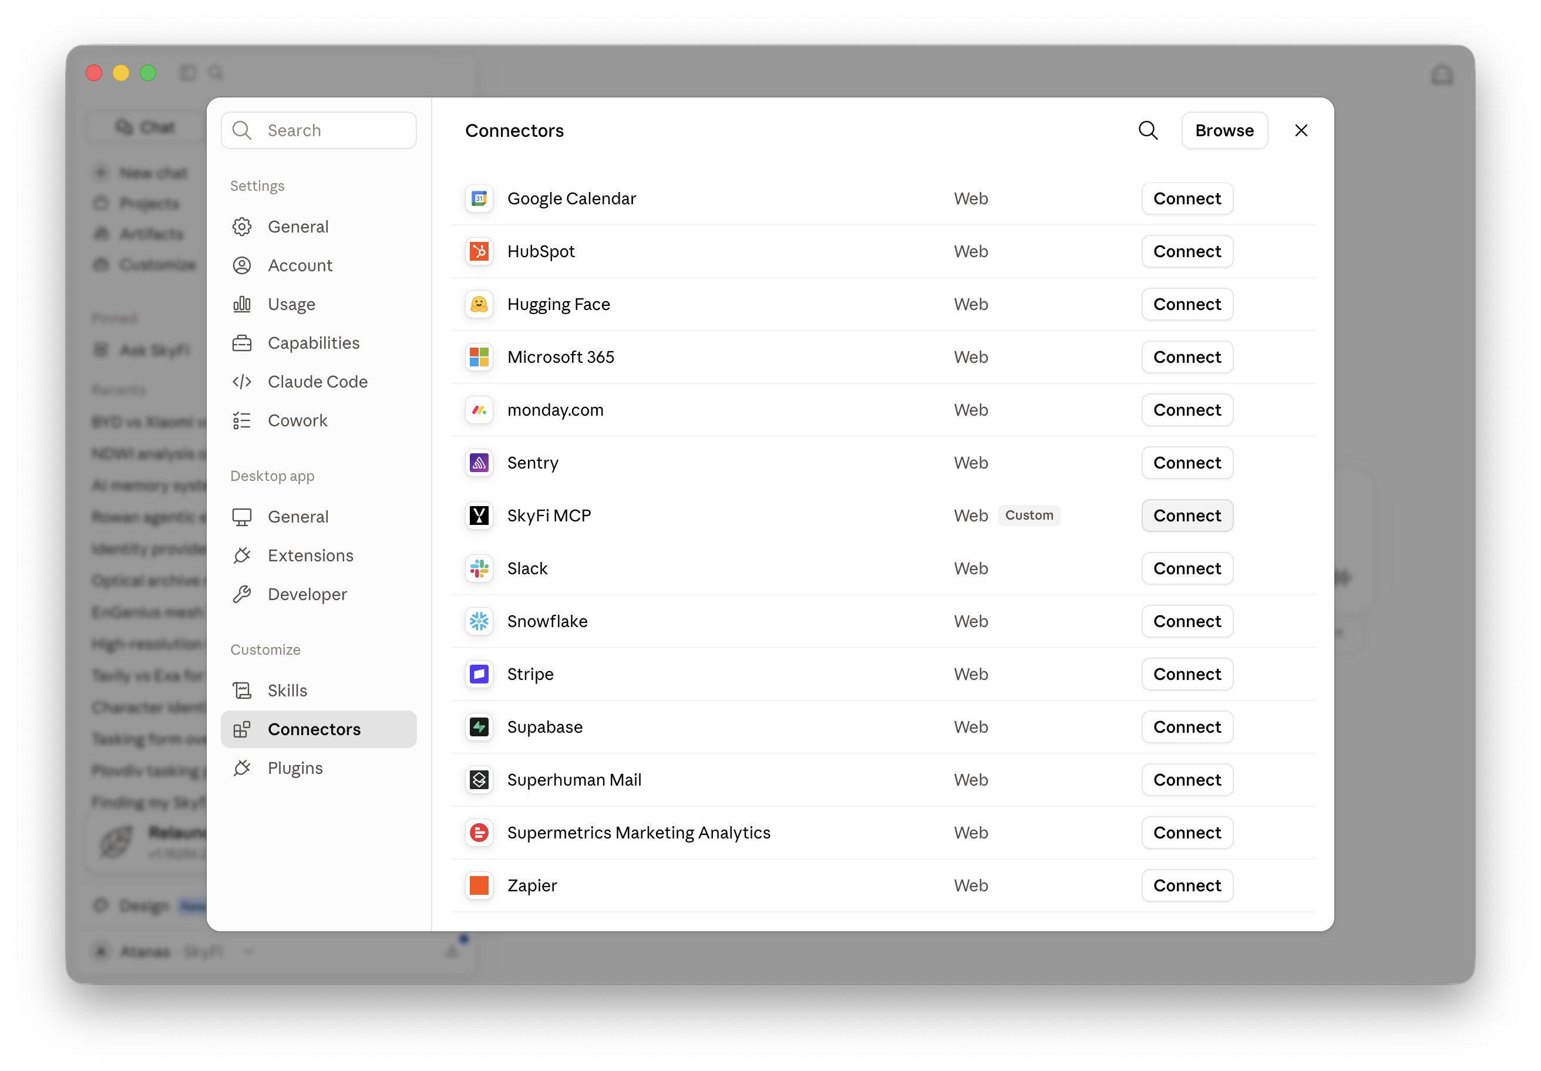Image resolution: width=1541 pixels, height=1071 pixels.
Task: Expand the Atanas account menu
Action: [173, 952]
